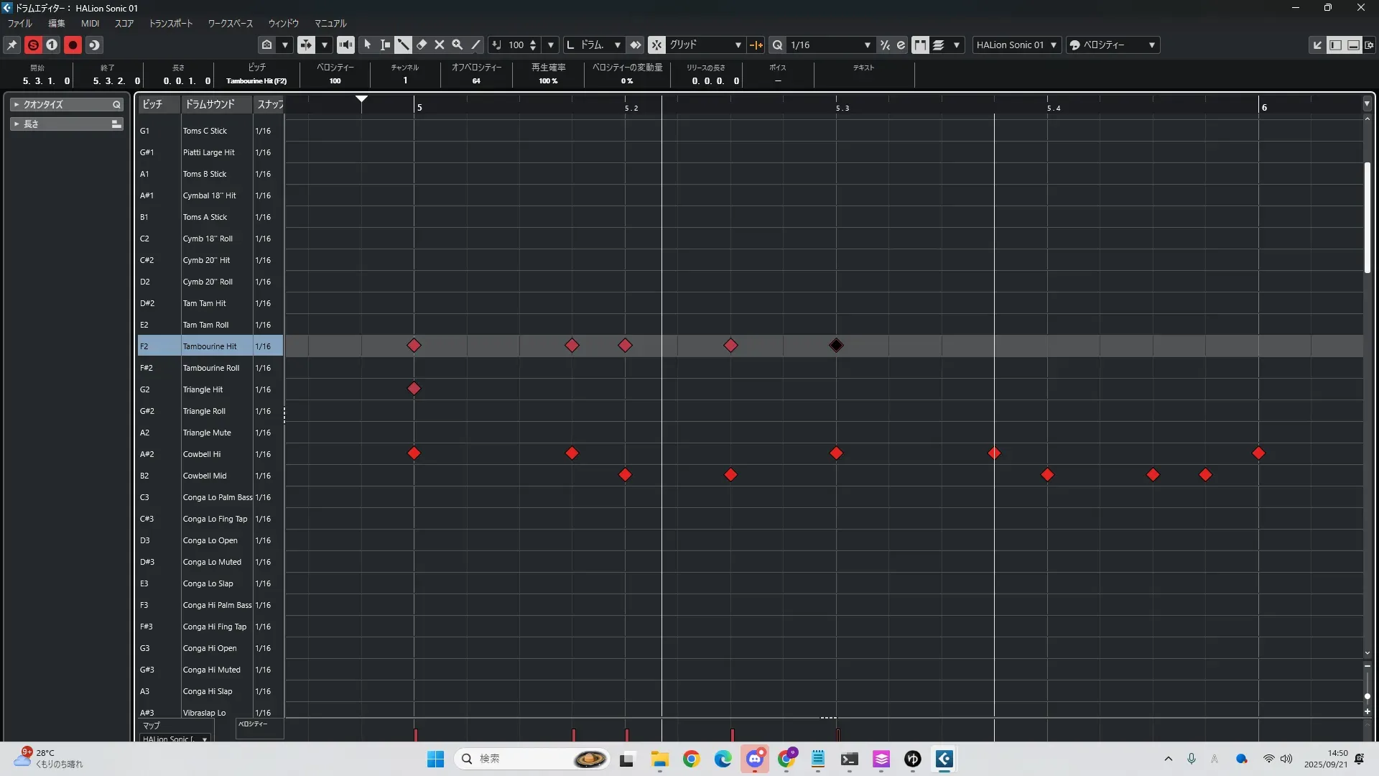Select the Zoom magnifier tool
This screenshot has height=776, width=1379.
458,45
